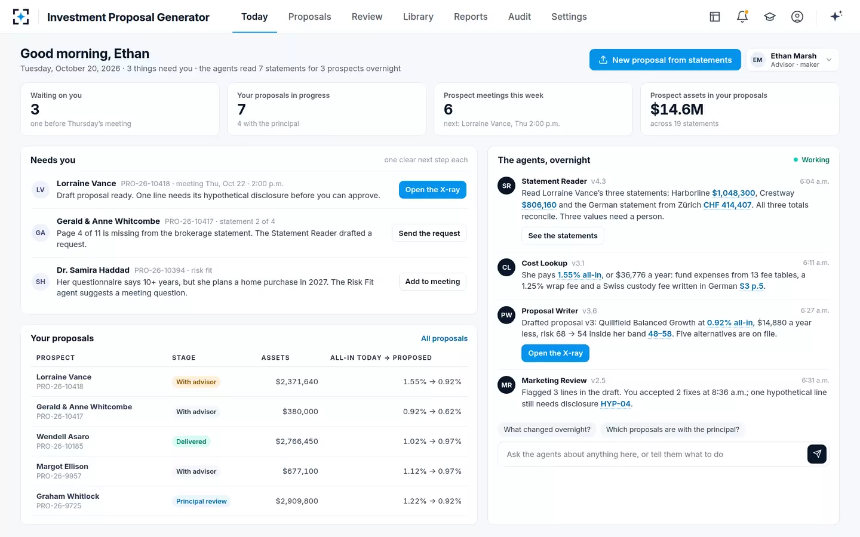The height and width of the screenshot is (537, 860).
Task: Click the PW Proposal Writer agent avatar
Action: (x=506, y=315)
